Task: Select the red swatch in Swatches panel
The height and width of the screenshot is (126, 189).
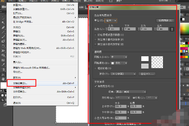Action: pos(181,57)
